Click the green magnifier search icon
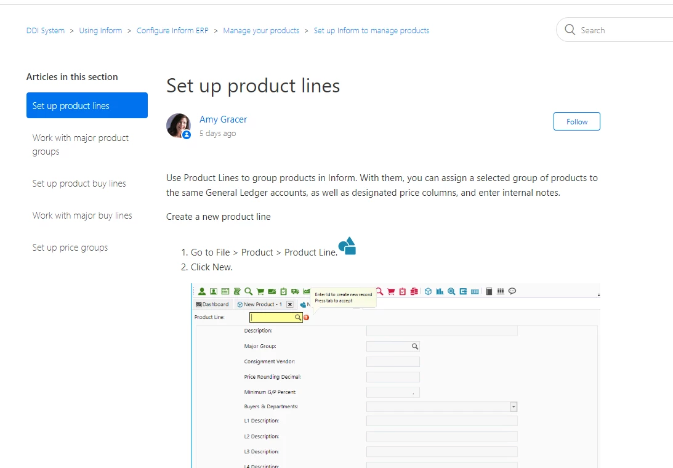This screenshot has height=468, width=673. click(249, 291)
